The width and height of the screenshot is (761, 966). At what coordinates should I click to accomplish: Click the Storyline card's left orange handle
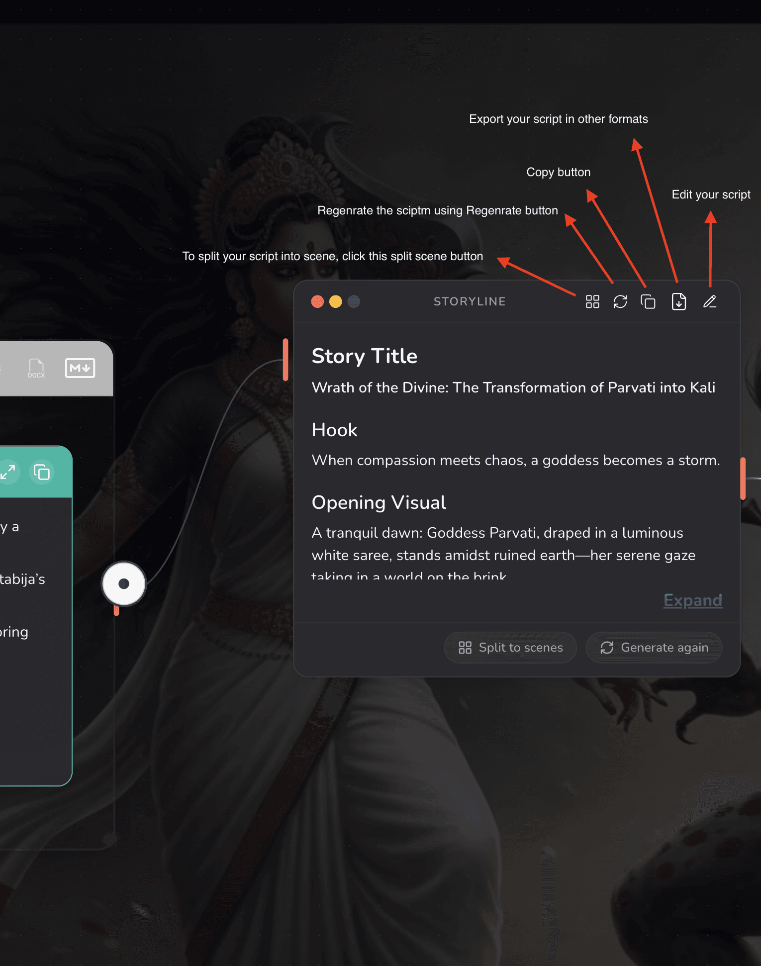click(x=285, y=360)
